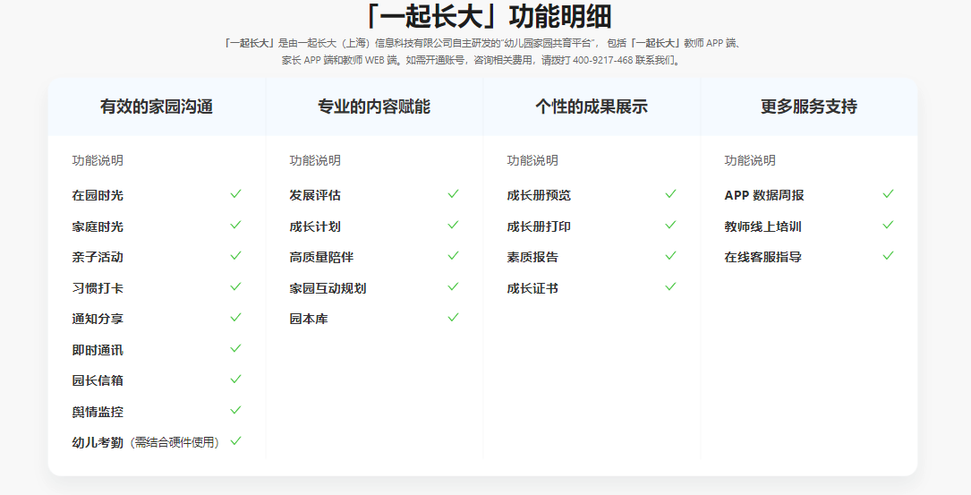The width and height of the screenshot is (971, 495).
Task: Click the 习惯打卡 feature label
Action: (x=98, y=288)
